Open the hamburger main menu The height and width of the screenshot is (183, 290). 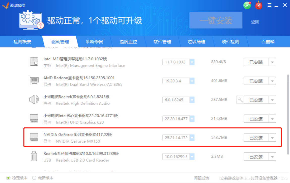[x=270, y=5]
